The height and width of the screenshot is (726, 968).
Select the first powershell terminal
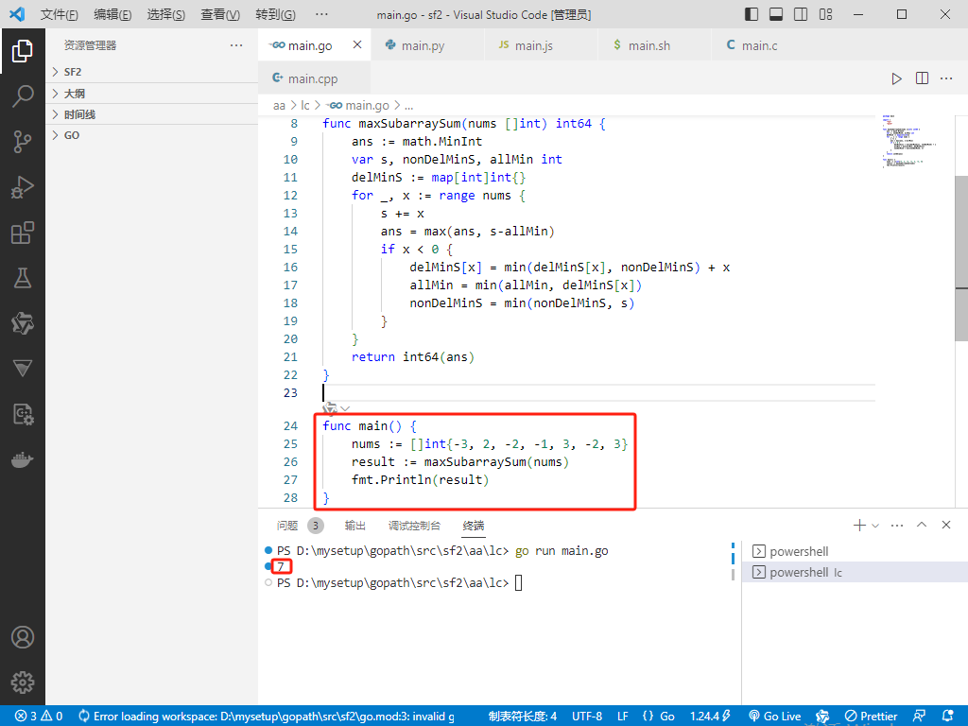[x=855, y=551]
